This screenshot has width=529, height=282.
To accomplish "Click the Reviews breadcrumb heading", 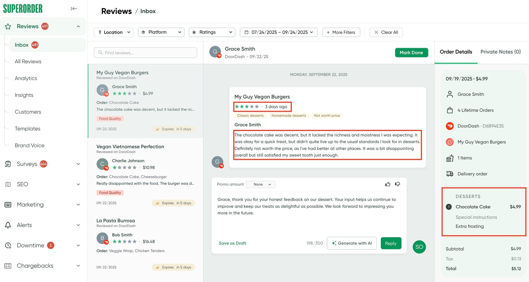I will coord(116,11).
